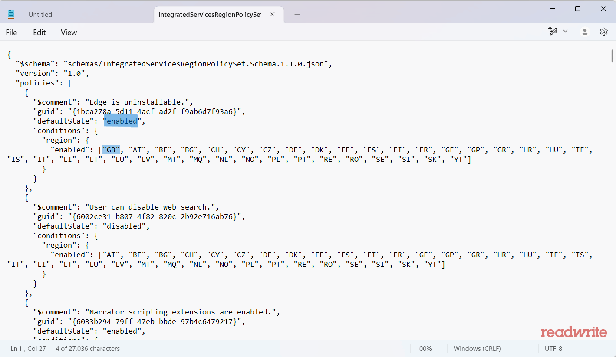Open Notepad settings gear

click(604, 32)
